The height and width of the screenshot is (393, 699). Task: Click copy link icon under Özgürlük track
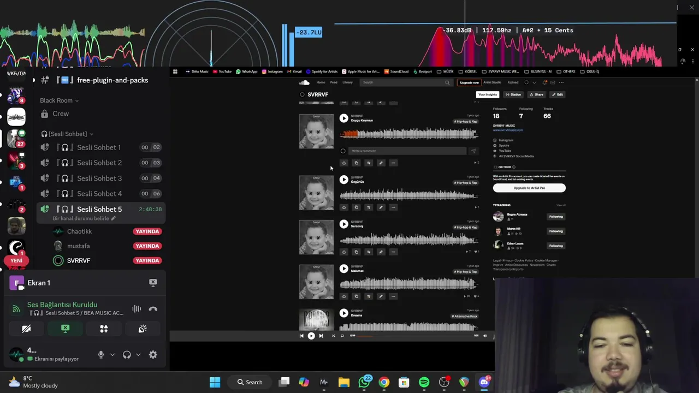pos(356,207)
